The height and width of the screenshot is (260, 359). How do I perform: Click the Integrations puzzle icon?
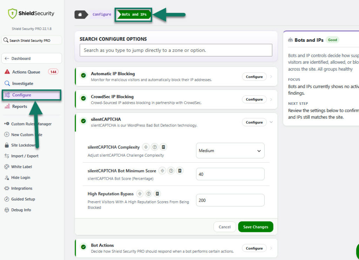point(7,188)
